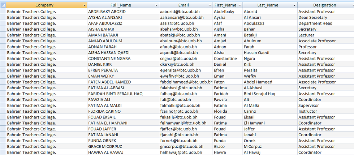
Task: Click the Last_Name cell Abdulazziz
Action: pos(270,23)
